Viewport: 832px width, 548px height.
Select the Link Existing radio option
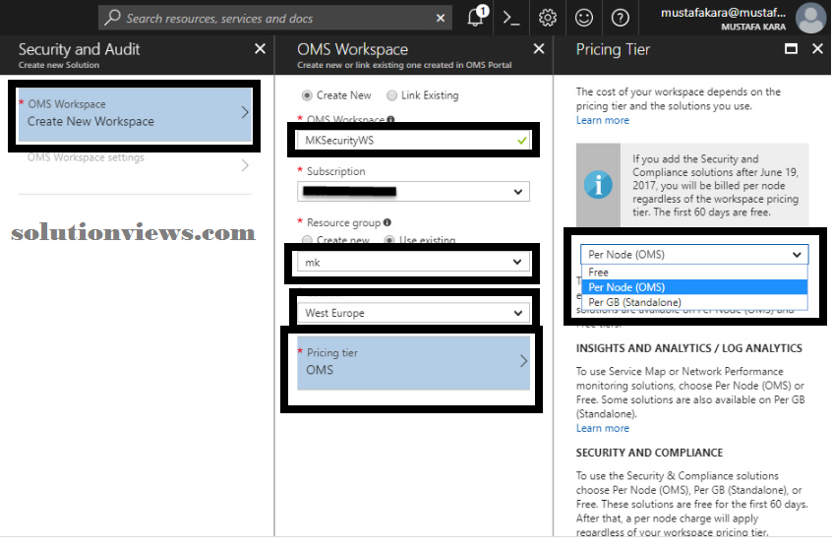391,95
